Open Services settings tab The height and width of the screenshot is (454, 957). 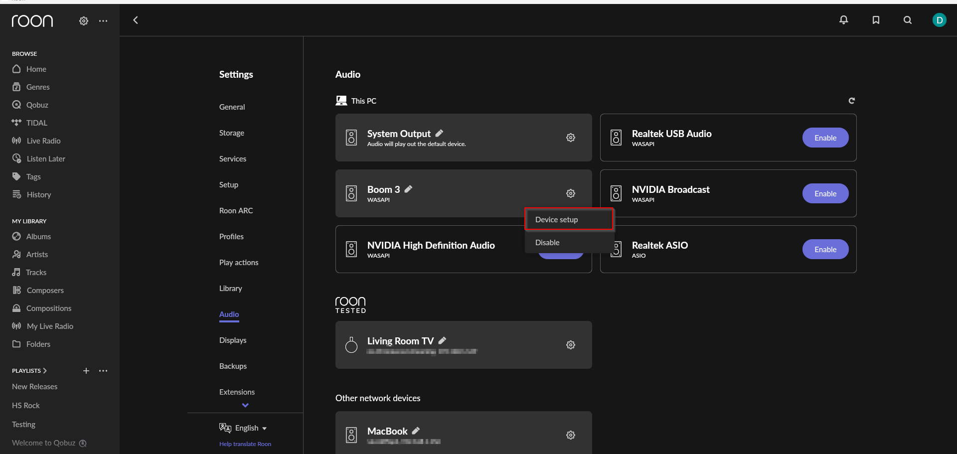coord(233,158)
